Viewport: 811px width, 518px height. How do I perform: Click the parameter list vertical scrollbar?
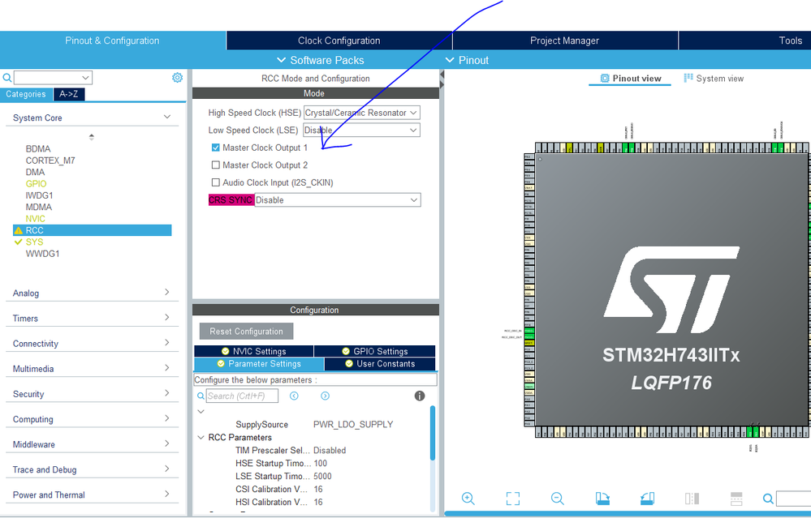pyautogui.click(x=433, y=433)
